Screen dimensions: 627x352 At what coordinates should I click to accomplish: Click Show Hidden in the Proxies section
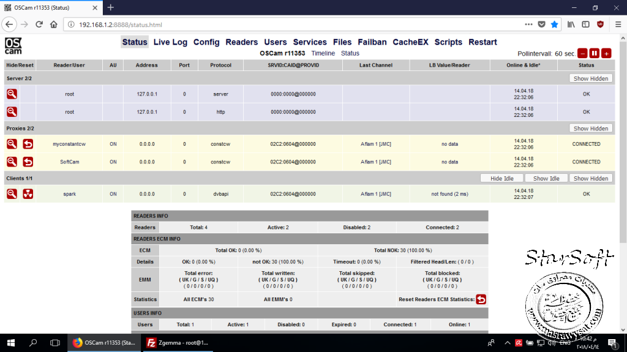[x=591, y=129]
